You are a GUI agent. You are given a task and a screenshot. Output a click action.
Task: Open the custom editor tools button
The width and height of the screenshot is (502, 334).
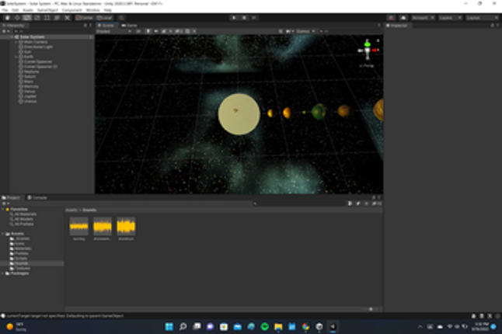pyautogui.click(x=68, y=18)
